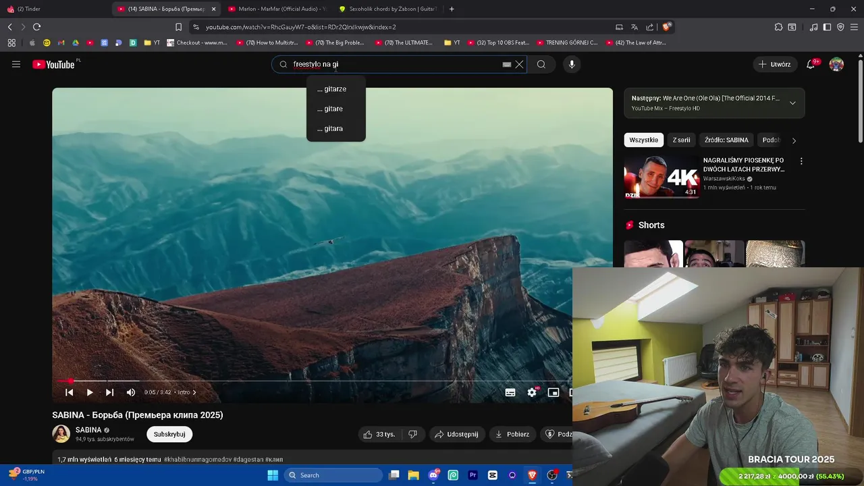Select the Z serii filter chip
Image resolution: width=864 pixels, height=486 pixels.
[681, 140]
